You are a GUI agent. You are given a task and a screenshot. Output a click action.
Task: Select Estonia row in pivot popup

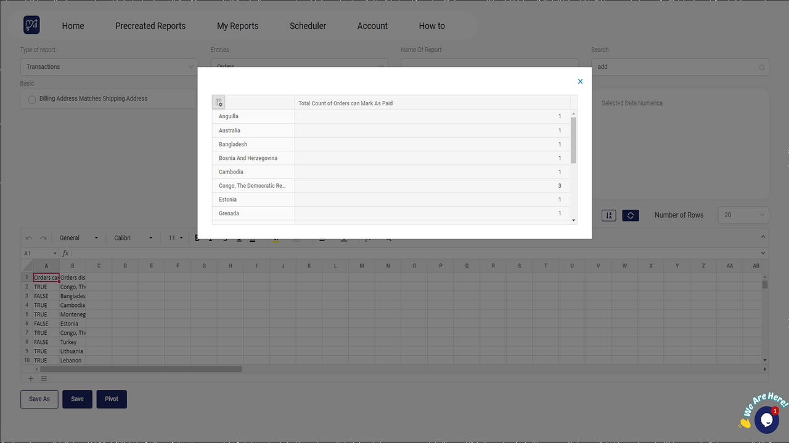coord(253,199)
